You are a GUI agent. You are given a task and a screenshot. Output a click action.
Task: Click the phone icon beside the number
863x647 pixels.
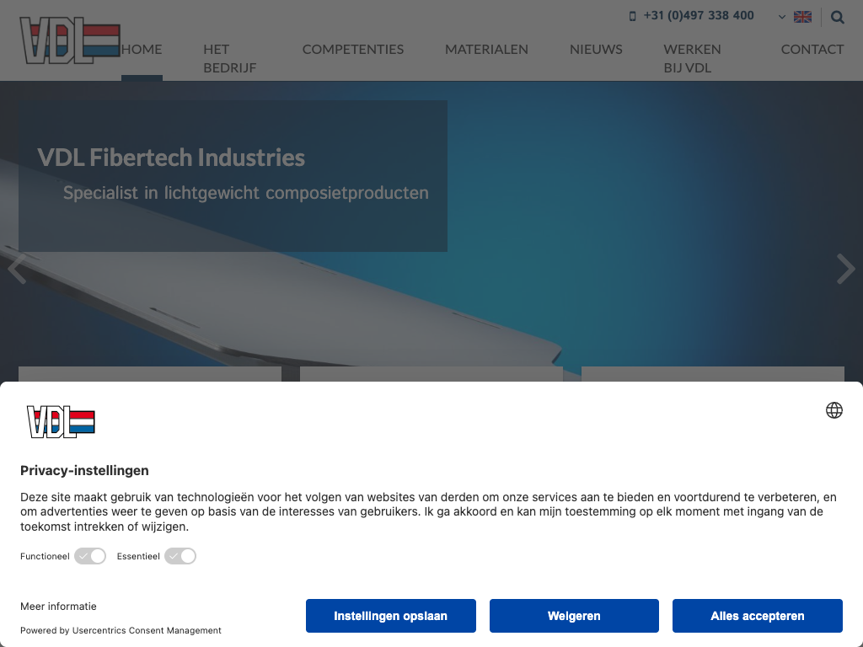click(633, 16)
